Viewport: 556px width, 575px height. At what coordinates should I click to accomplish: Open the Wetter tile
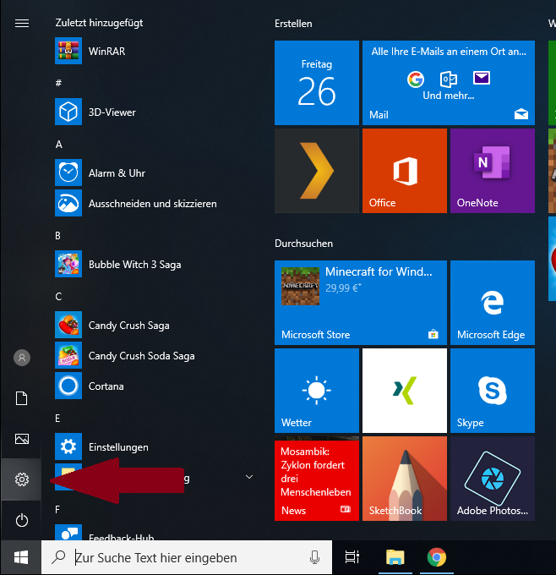tap(317, 391)
